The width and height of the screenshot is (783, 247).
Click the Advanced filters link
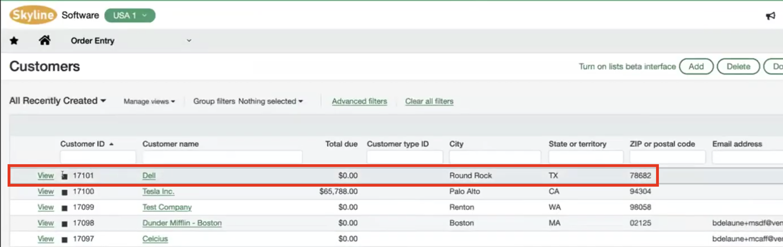point(359,101)
